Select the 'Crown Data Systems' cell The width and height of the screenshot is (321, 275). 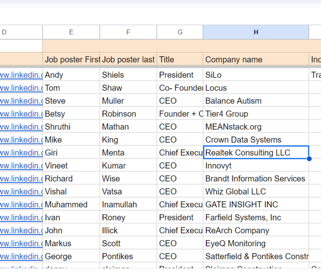tap(256, 139)
